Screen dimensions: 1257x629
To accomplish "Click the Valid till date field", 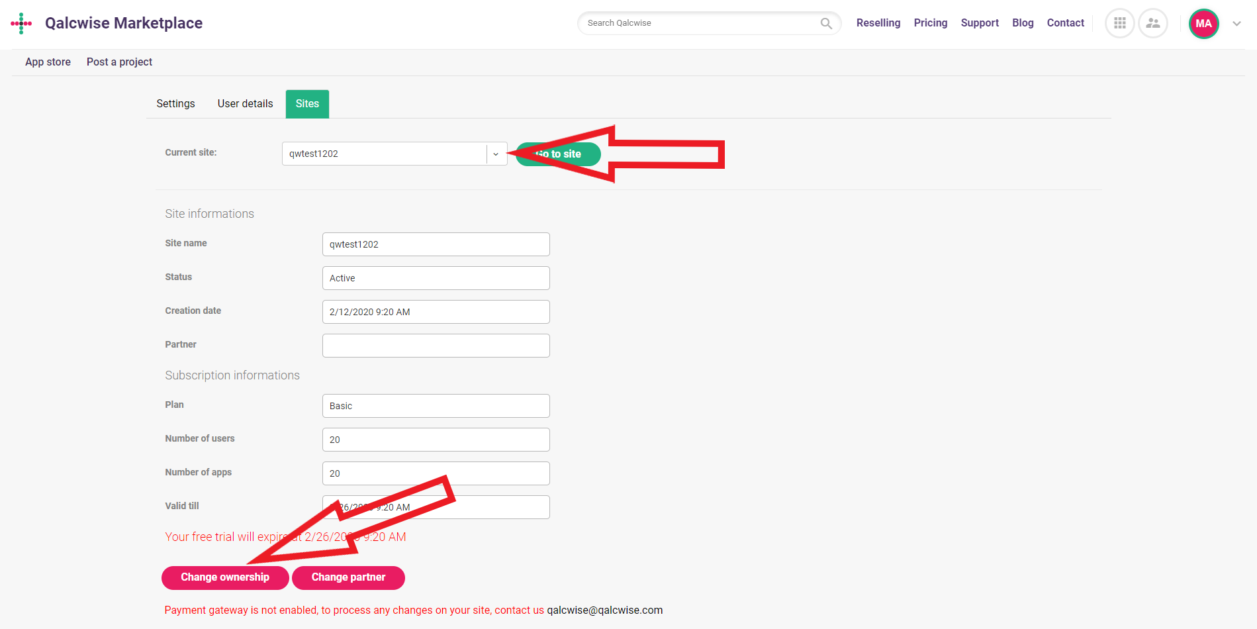I will coord(436,507).
